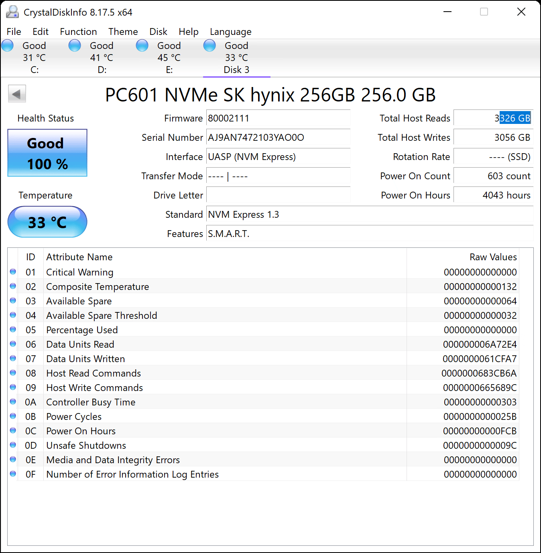Viewport: 541px width, 553px height.
Task: Click the Interface field UASP (NVM Express)
Action: coord(278,157)
